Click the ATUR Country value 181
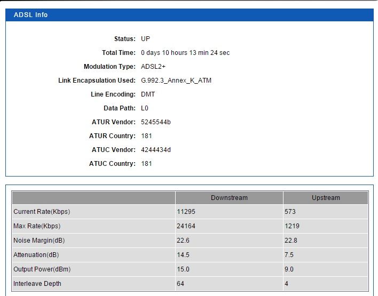 [x=146, y=136]
